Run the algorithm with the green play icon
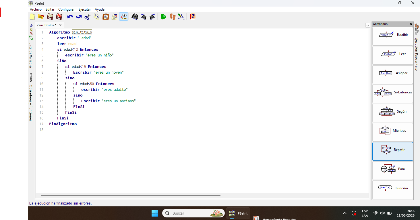This screenshot has height=220, width=420. pos(163,17)
